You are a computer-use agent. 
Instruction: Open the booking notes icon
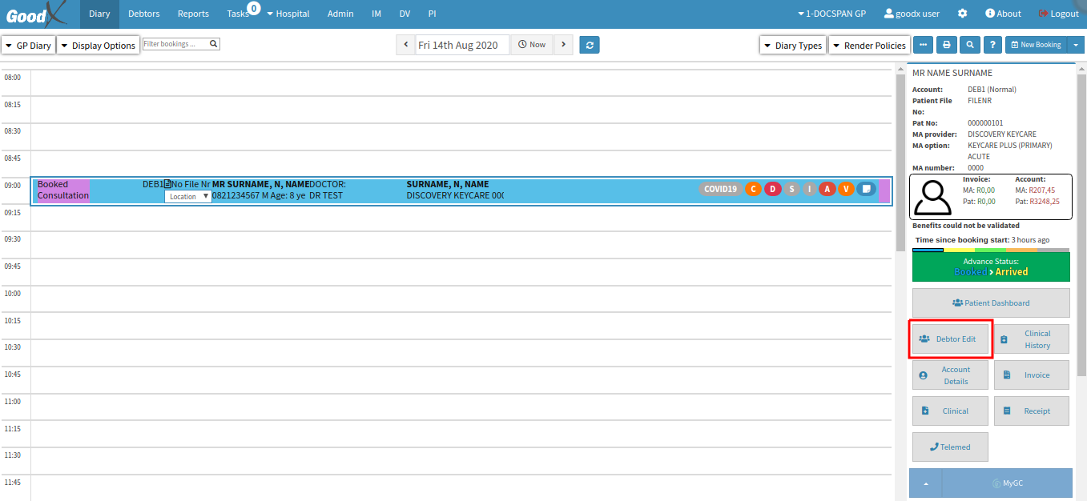pyautogui.click(x=866, y=189)
